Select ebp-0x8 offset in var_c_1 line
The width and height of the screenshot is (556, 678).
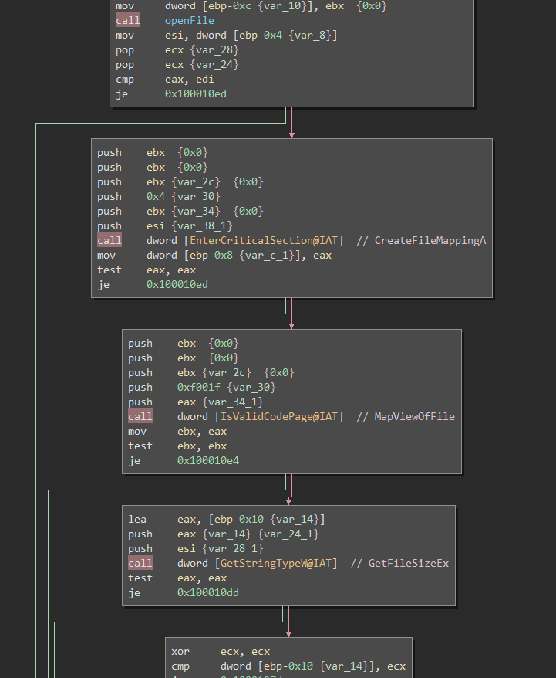(x=211, y=255)
